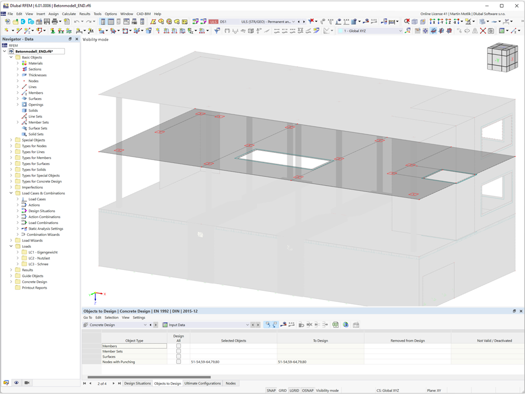Click the Save model floppy disk icon
The width and height of the screenshot is (525, 394).
click(47, 22)
